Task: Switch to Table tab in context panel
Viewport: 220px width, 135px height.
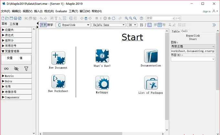Action: pyautogui.click(x=176, y=31)
